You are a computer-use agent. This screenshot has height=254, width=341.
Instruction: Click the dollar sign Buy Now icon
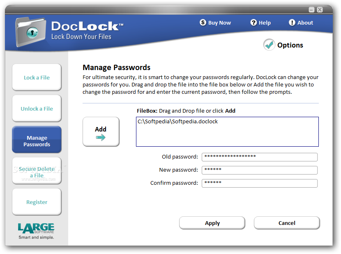[x=203, y=23]
